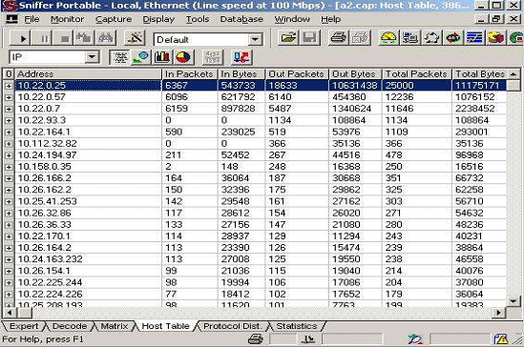Click the save floppy disk icon

[310, 38]
